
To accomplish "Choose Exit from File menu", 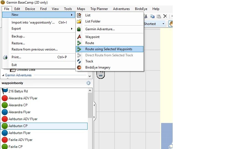I will (x=39, y=65).
